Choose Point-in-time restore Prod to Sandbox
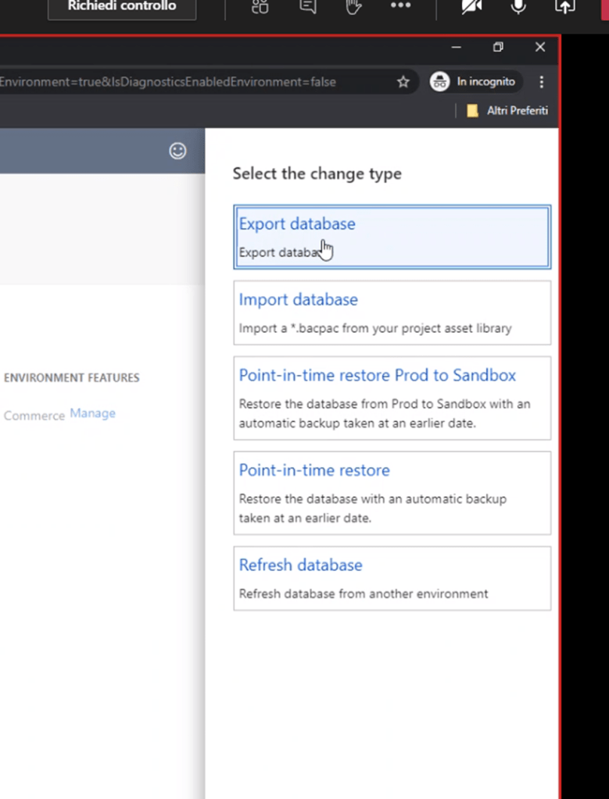 (x=392, y=398)
